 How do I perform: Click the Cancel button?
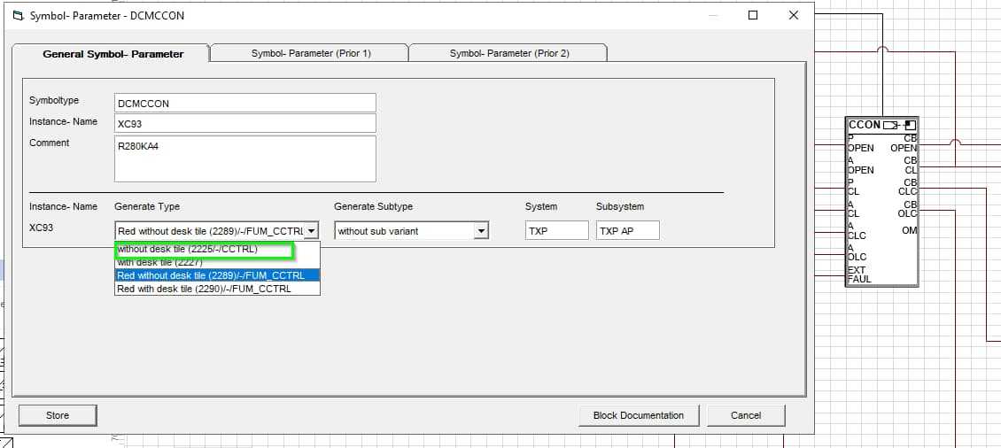(x=745, y=415)
